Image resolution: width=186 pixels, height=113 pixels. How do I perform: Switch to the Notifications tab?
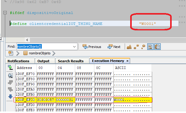(x=18, y=61)
